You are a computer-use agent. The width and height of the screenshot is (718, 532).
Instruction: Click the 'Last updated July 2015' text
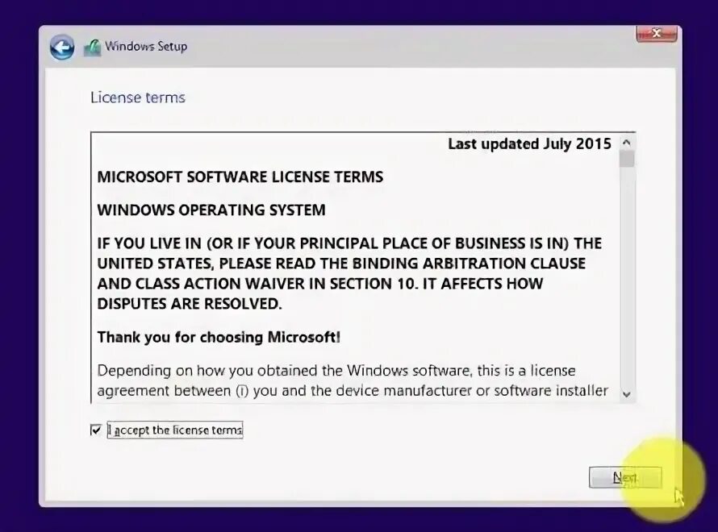tap(529, 143)
